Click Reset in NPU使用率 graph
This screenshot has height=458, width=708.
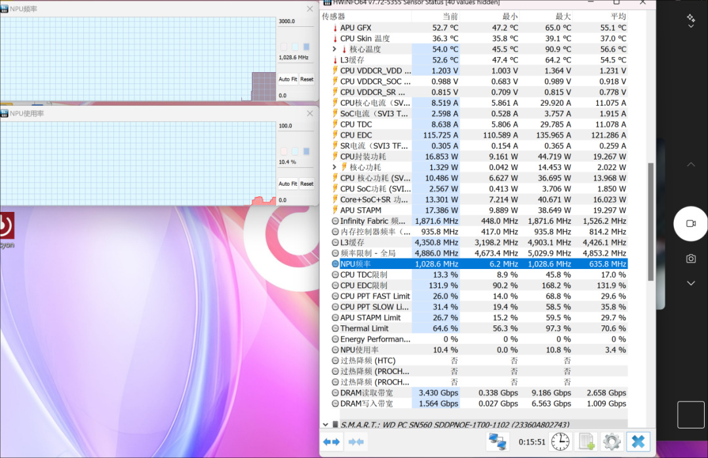(x=307, y=184)
